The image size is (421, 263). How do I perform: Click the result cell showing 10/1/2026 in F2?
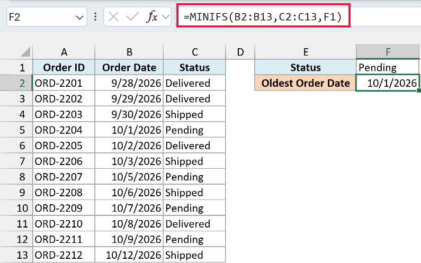[388, 83]
